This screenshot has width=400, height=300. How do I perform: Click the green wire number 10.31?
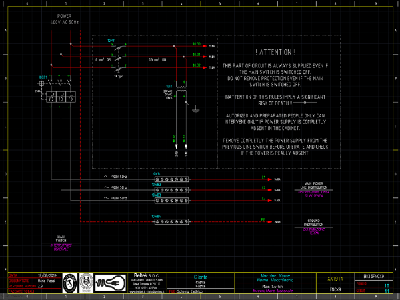coord(197,55)
